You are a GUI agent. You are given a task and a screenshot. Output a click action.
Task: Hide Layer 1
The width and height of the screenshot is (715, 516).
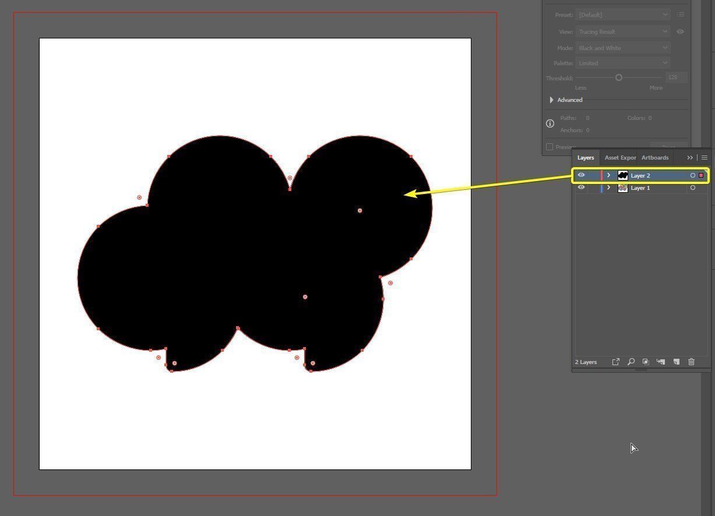coord(580,188)
